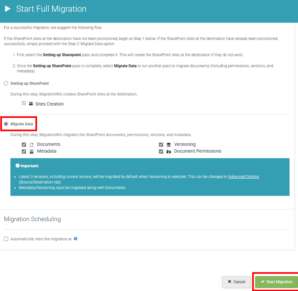Click the Document Permissions label text
This screenshot has width=298, height=291.
198,151
